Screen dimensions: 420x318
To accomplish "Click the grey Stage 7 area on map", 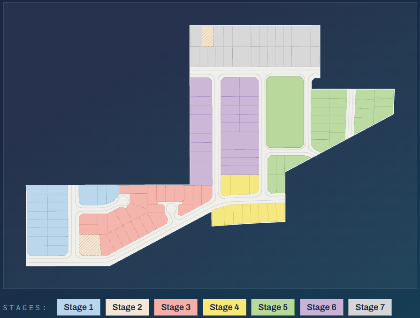I will tap(254, 46).
